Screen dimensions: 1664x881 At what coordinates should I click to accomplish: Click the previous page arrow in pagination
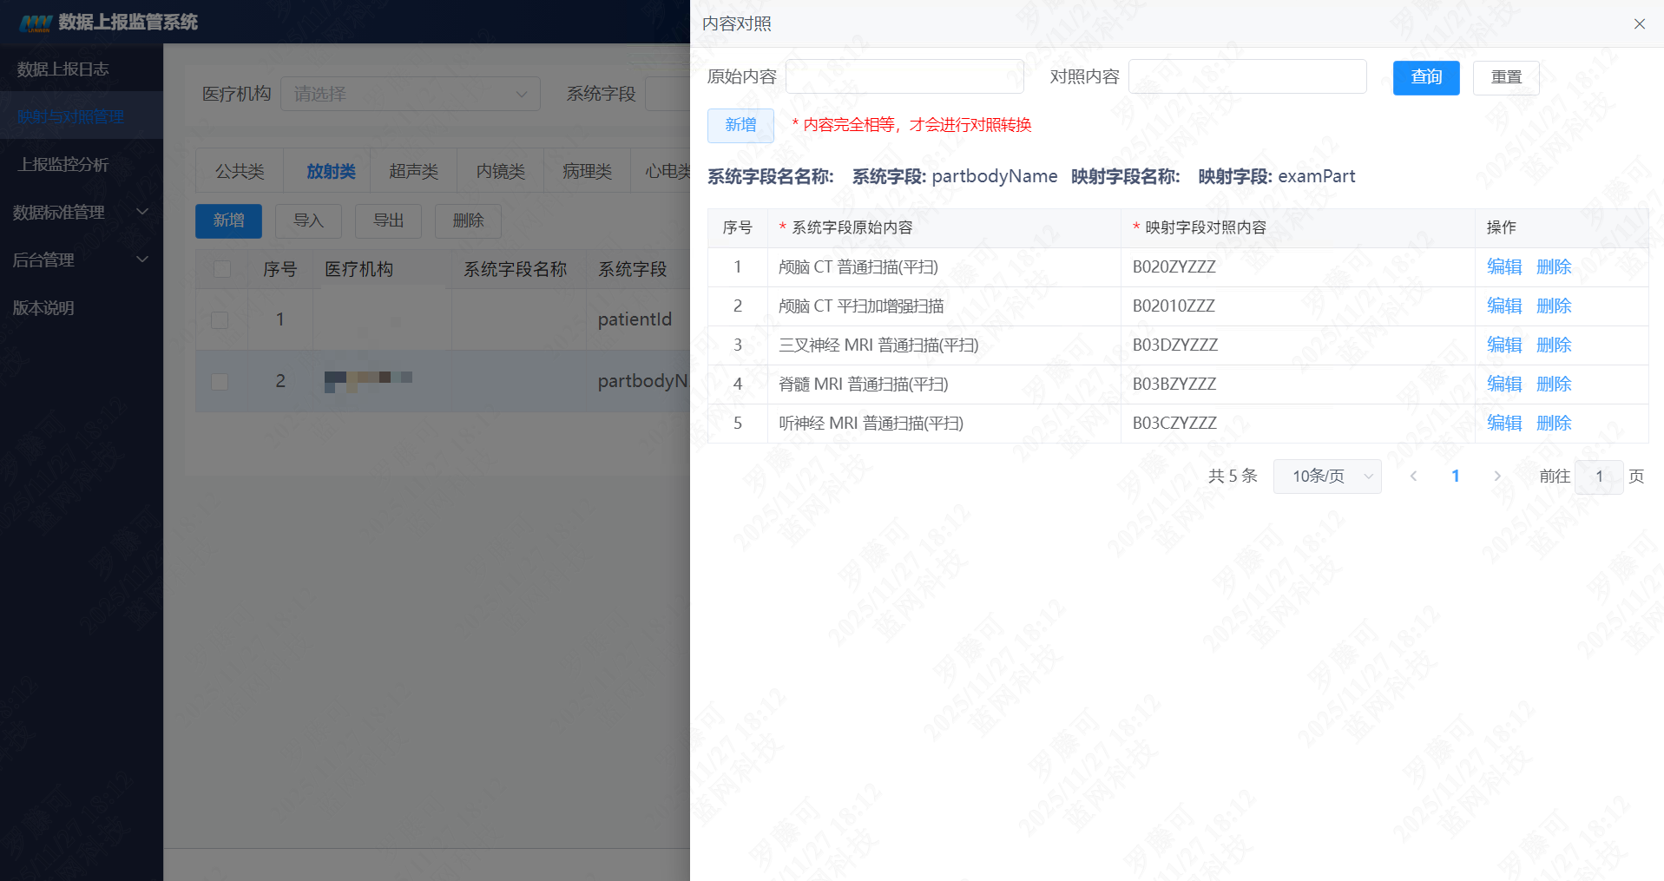(1413, 477)
